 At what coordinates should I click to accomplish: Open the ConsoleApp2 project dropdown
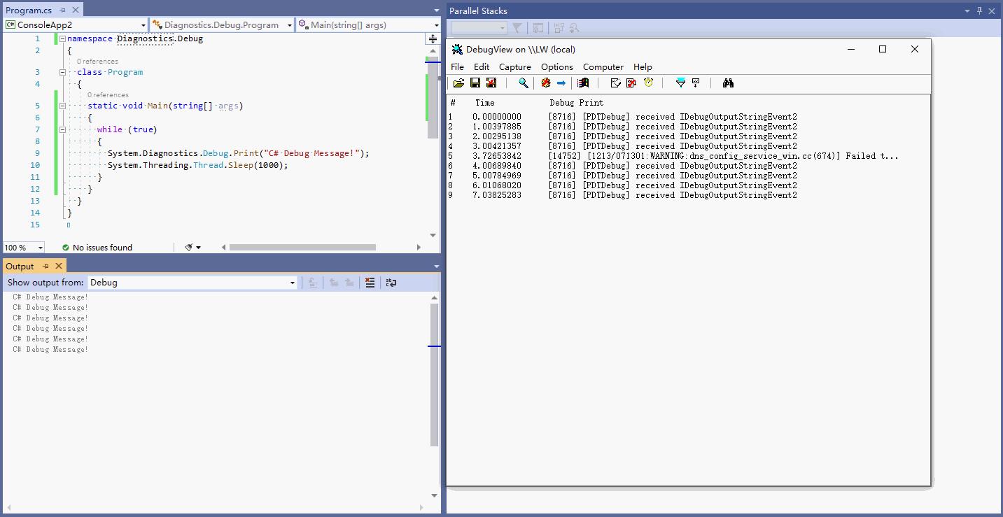(76, 24)
